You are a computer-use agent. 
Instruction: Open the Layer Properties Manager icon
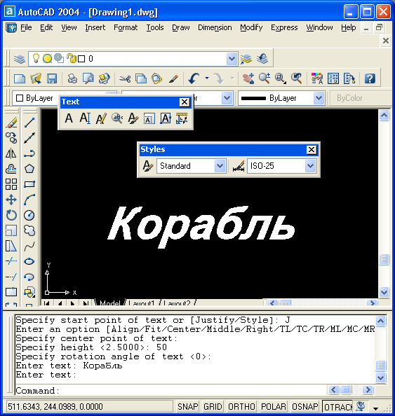click(x=20, y=59)
